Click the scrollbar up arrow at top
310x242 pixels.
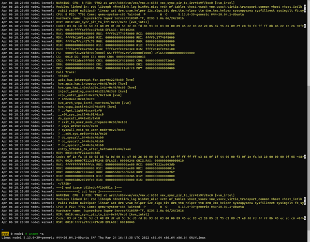point(309,1)
